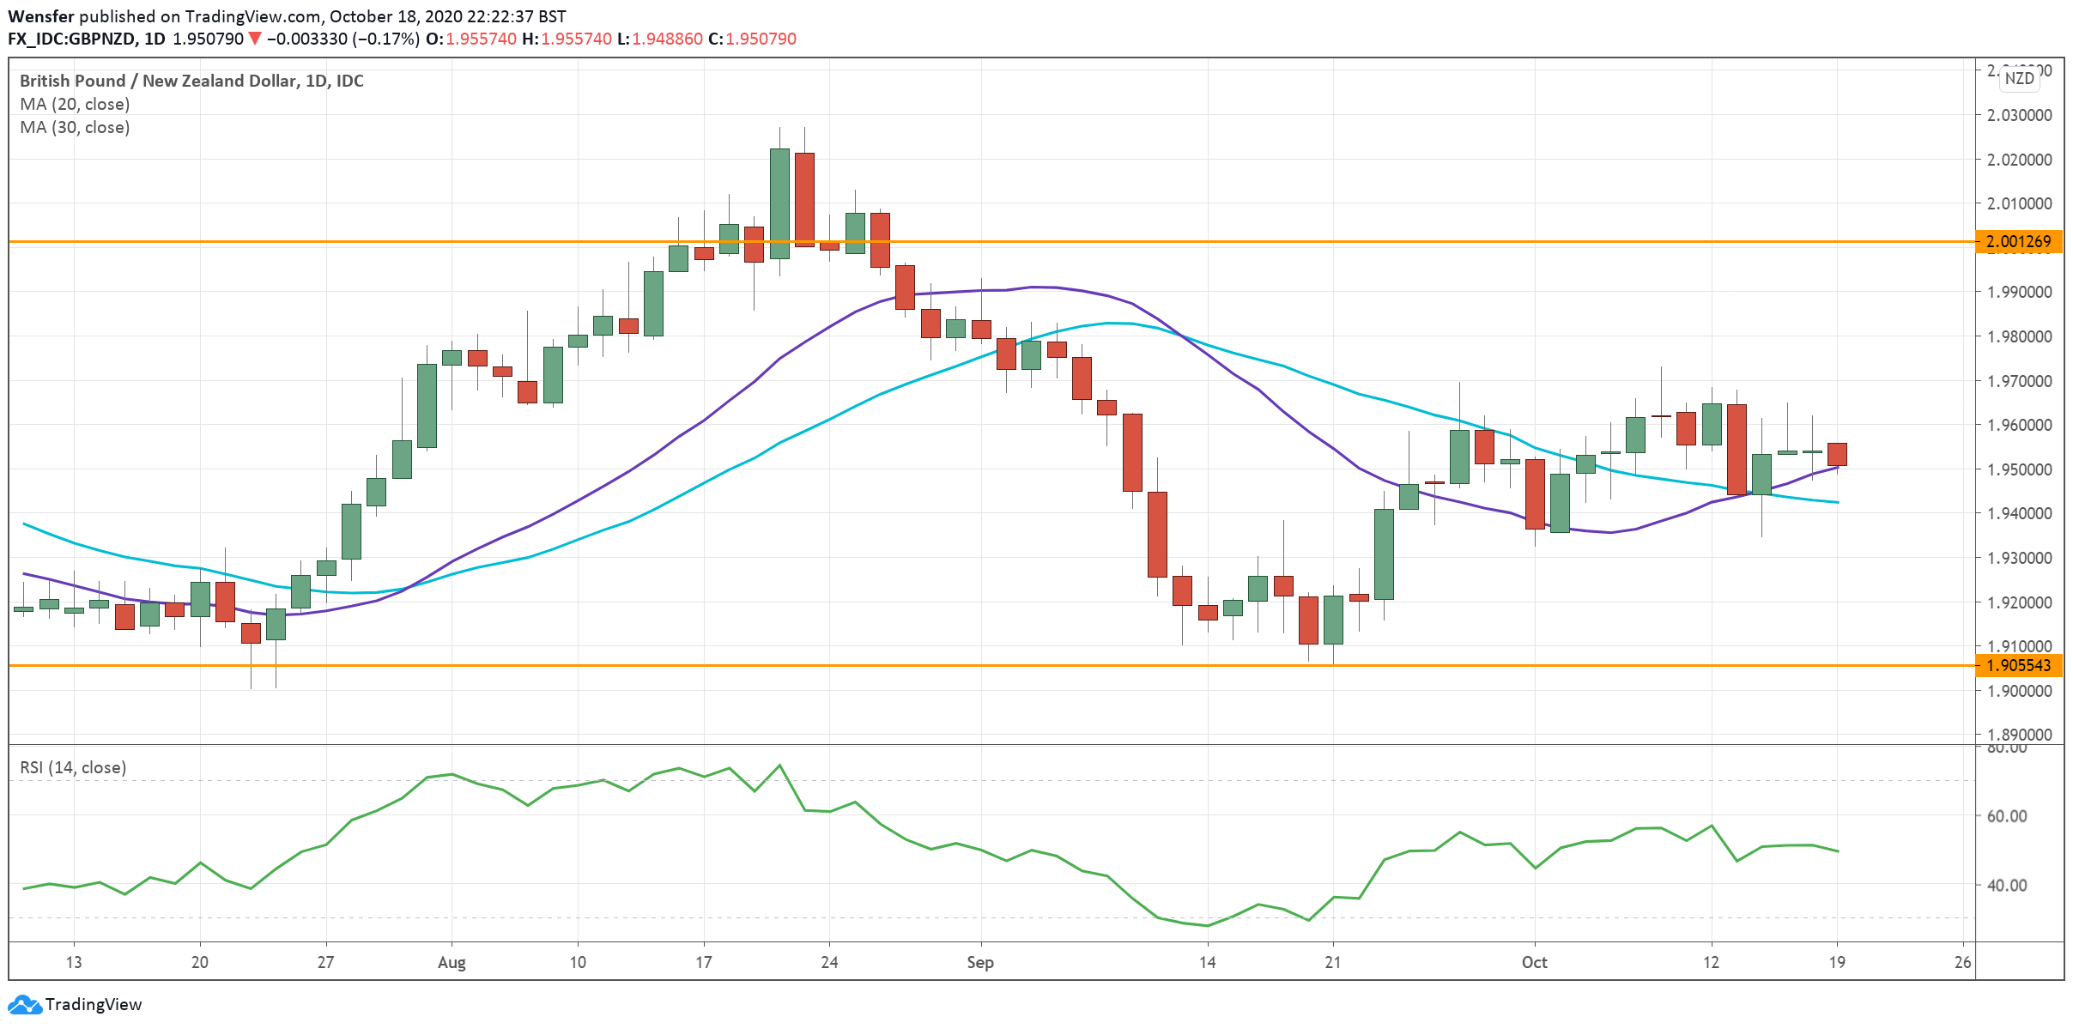This screenshot has width=2073, height=1029.
Task: Click the 1D interval text in header
Action: click(x=155, y=39)
